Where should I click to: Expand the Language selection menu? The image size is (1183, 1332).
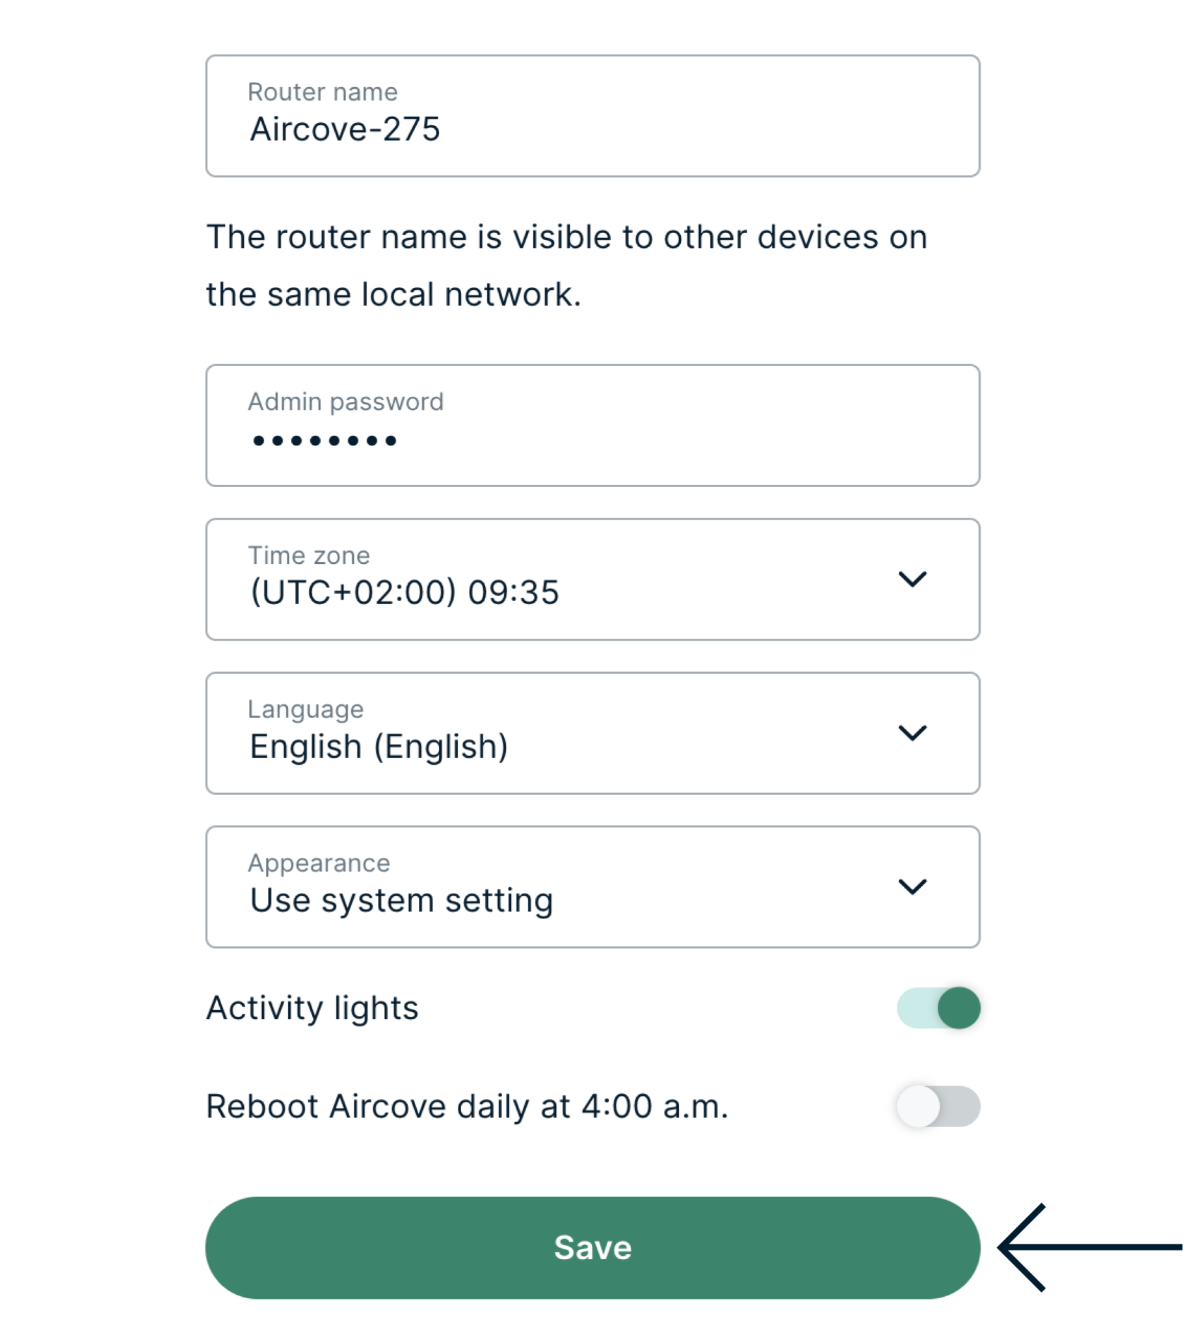(x=592, y=732)
